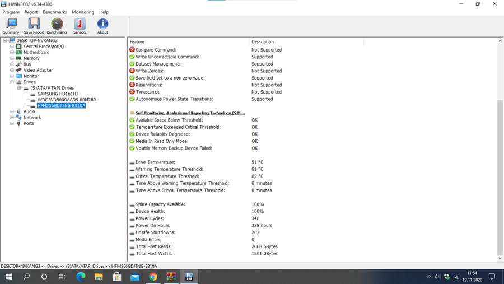This screenshot has width=504, height=284.
Task: Expand the Video Adapter node
Action: coord(12,70)
